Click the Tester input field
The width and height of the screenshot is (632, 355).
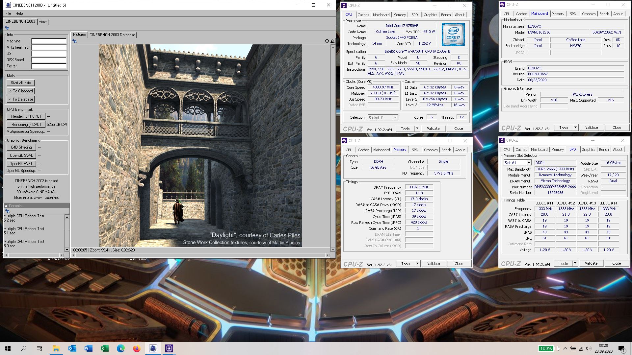pos(49,66)
